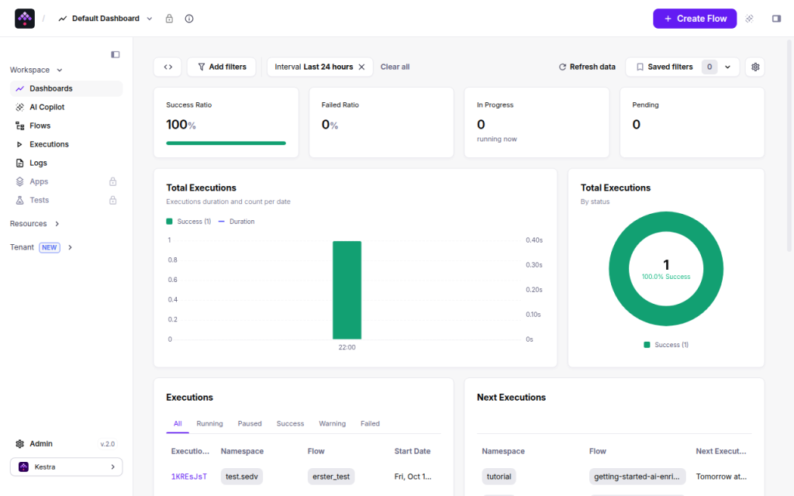Click the Success Ratio green progress bar
This screenshot has width=794, height=496.
click(x=226, y=143)
